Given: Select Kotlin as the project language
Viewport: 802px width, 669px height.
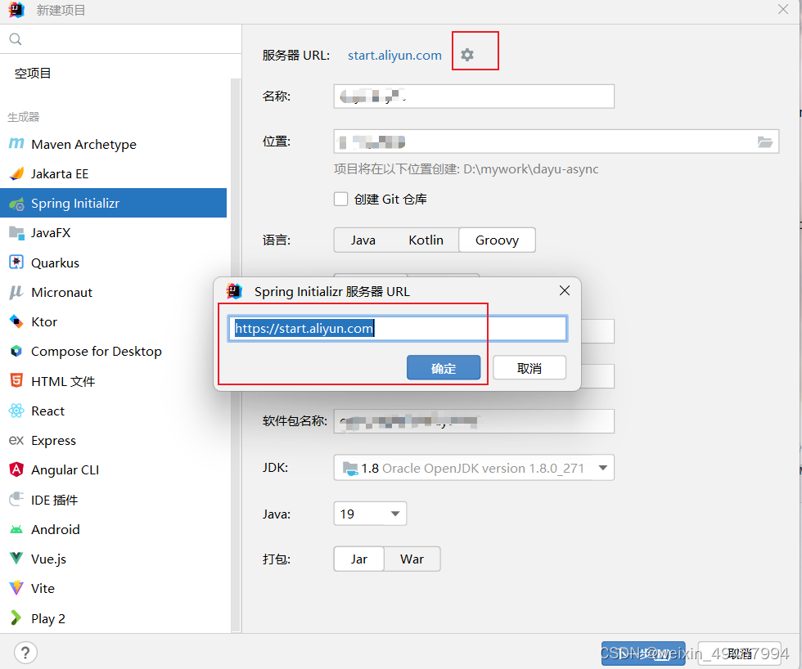Looking at the screenshot, I should coord(426,240).
